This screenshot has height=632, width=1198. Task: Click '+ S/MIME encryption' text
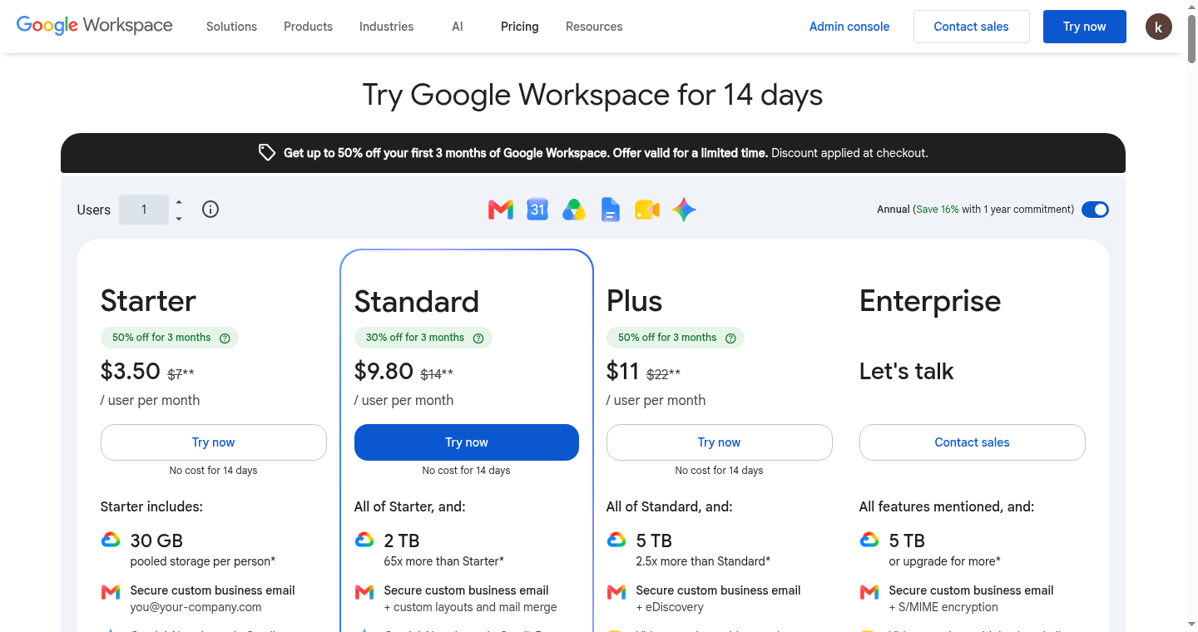(x=943, y=607)
